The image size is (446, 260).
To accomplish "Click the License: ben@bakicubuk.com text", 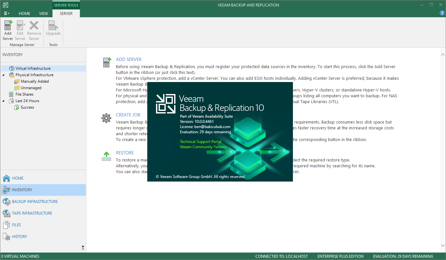I will [205, 127].
